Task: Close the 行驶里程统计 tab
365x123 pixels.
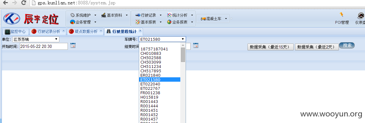Action: click(x=140, y=31)
